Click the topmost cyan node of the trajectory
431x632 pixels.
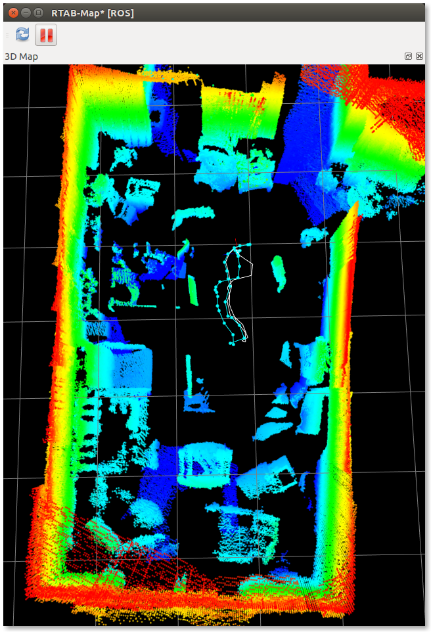[x=248, y=245]
